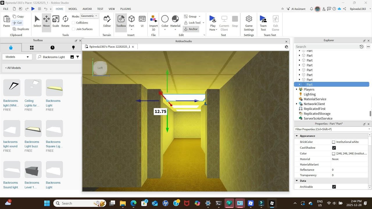The image size is (372, 209).
Task: Open the Mode Geometric dropdown
Action: point(89,16)
